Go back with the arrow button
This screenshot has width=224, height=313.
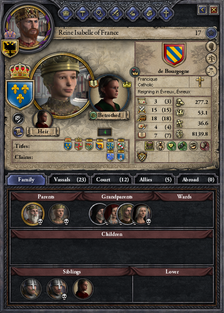click(202, 10)
